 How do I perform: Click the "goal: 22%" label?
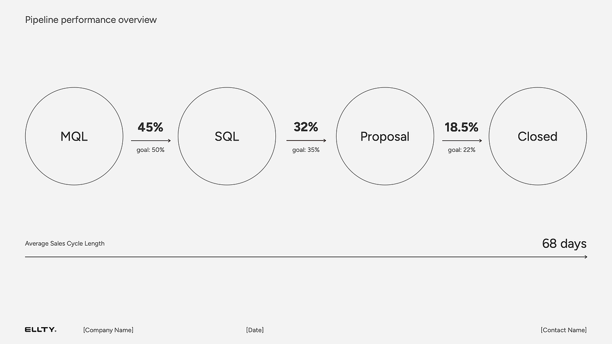click(x=461, y=150)
